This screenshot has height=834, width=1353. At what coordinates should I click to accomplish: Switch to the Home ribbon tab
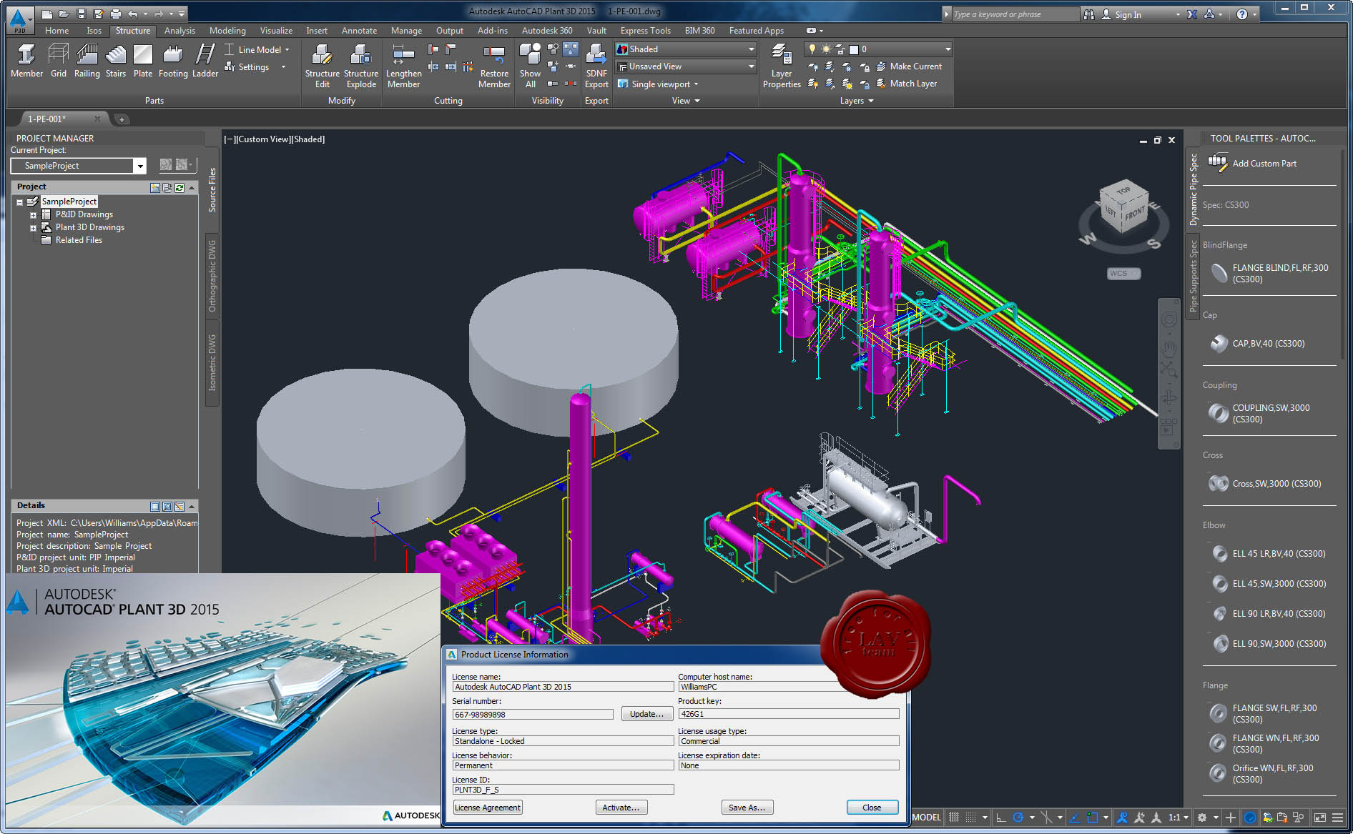pyautogui.click(x=57, y=31)
